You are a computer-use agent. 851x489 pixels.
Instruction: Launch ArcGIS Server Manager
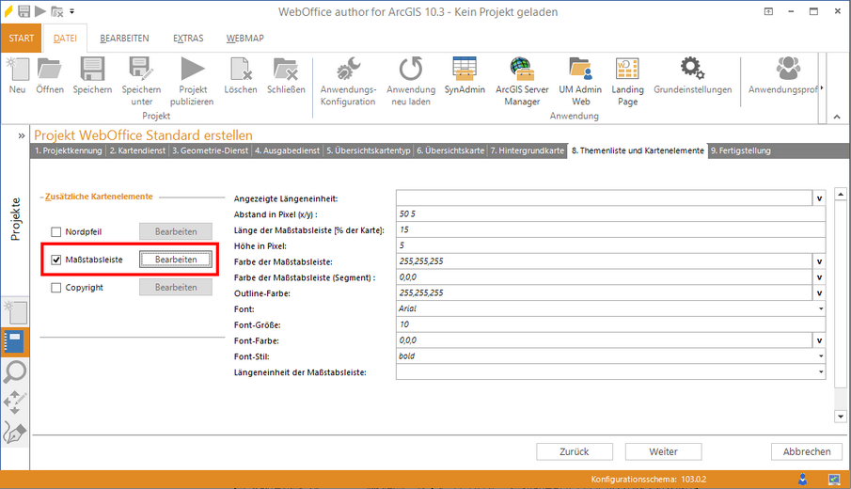[522, 71]
